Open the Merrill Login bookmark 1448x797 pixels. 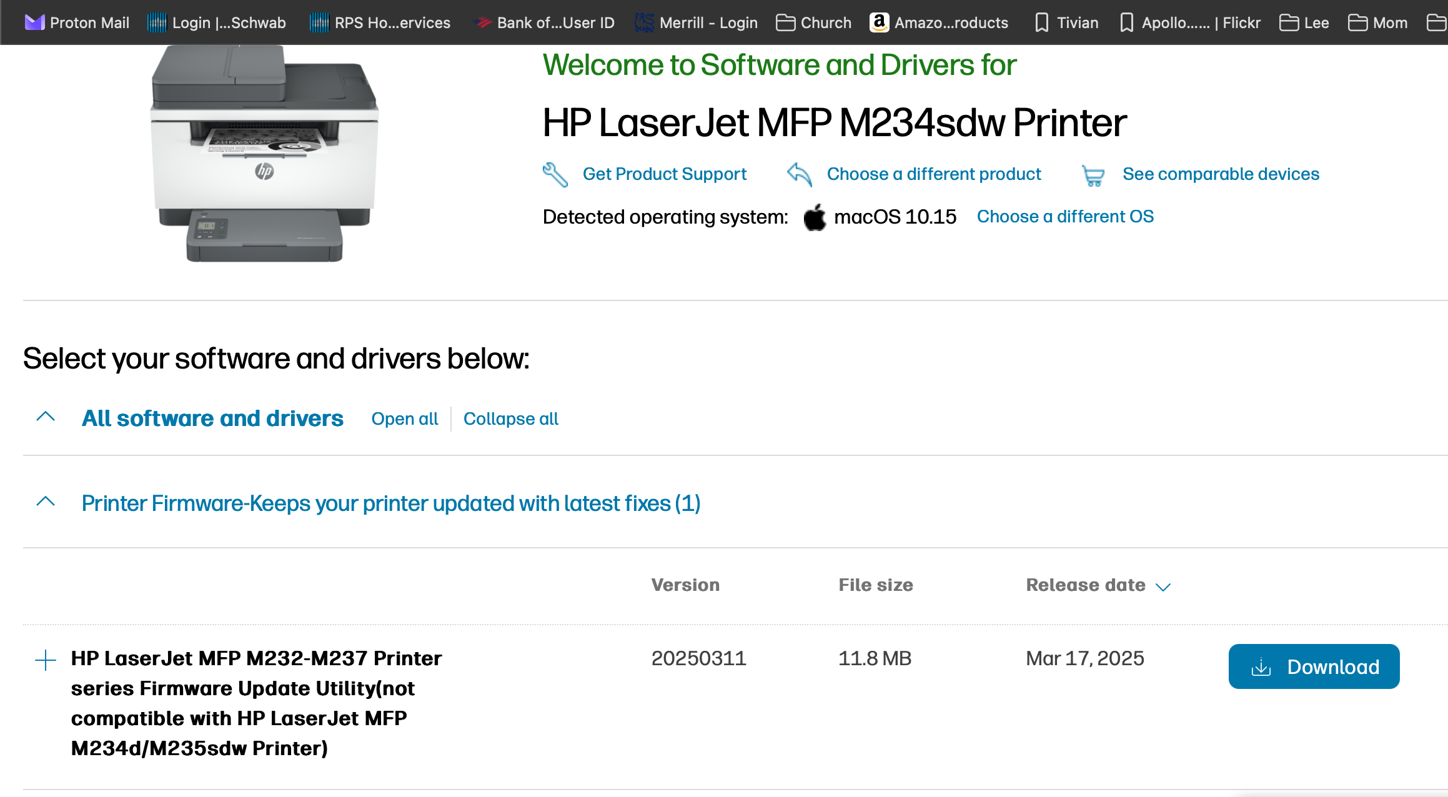point(697,23)
